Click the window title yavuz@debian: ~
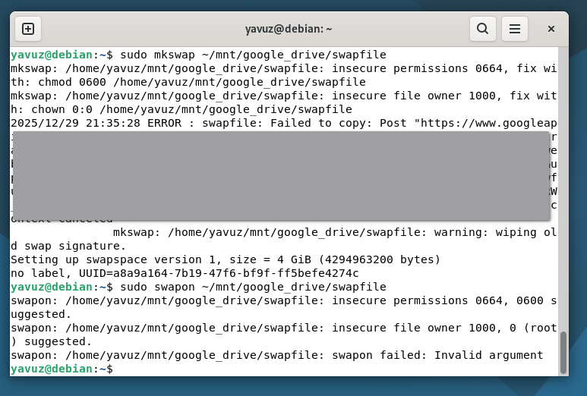Screen dimensions: 587x396 [289, 29]
